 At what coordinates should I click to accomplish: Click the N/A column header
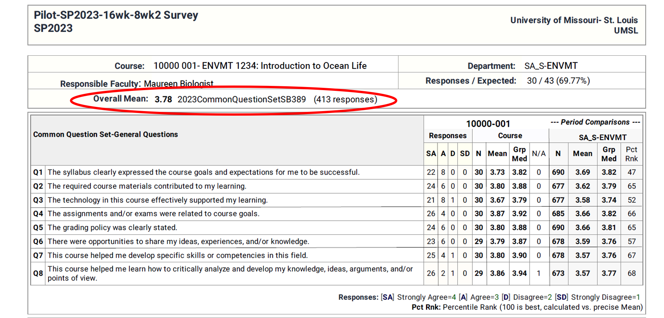click(539, 154)
